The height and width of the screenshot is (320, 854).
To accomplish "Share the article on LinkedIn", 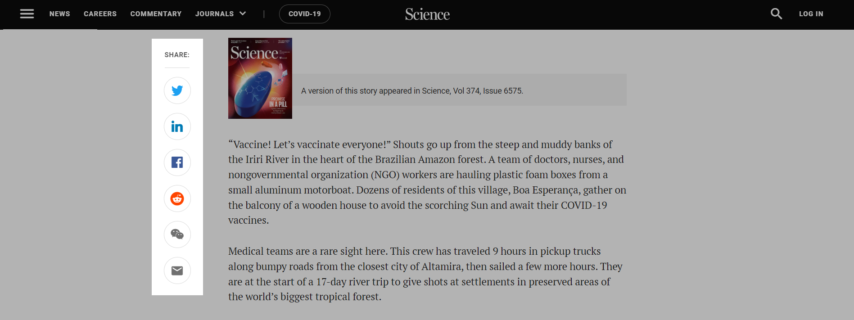I will [x=177, y=126].
